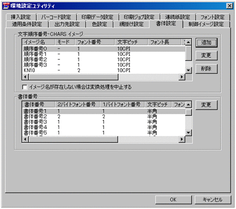
Task: Sort by イメージ名 column header
Action: pos(39,42)
